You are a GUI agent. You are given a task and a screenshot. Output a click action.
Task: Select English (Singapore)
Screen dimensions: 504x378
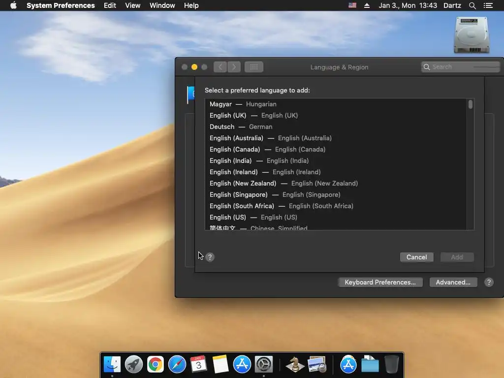[x=336, y=195]
